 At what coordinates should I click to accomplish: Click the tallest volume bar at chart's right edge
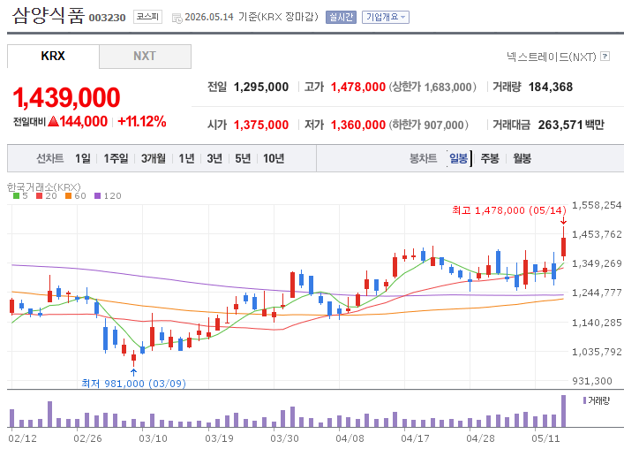563,411
